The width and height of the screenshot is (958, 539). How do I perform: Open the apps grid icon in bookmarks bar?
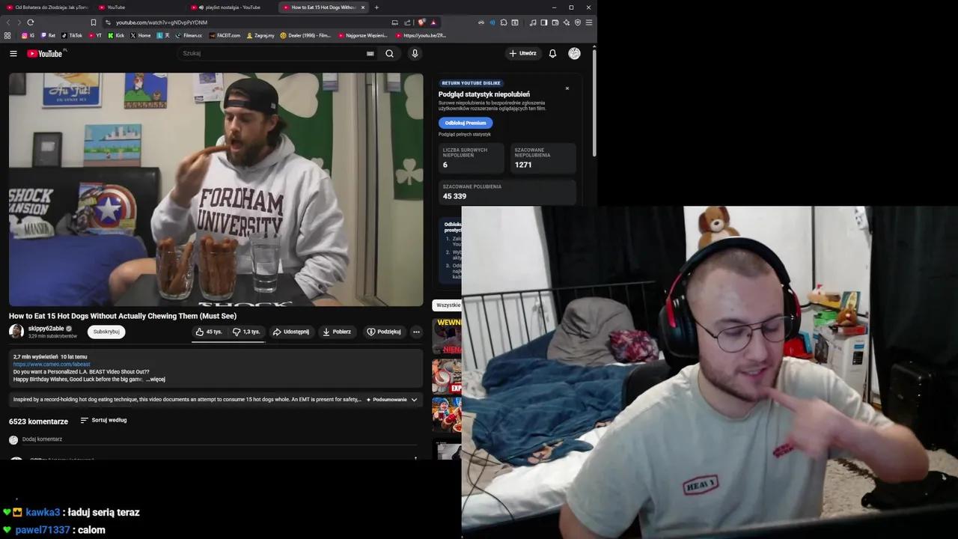pos(7,35)
